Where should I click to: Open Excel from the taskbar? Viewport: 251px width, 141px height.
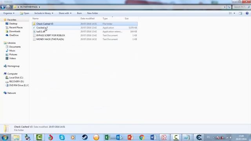pos(107,137)
